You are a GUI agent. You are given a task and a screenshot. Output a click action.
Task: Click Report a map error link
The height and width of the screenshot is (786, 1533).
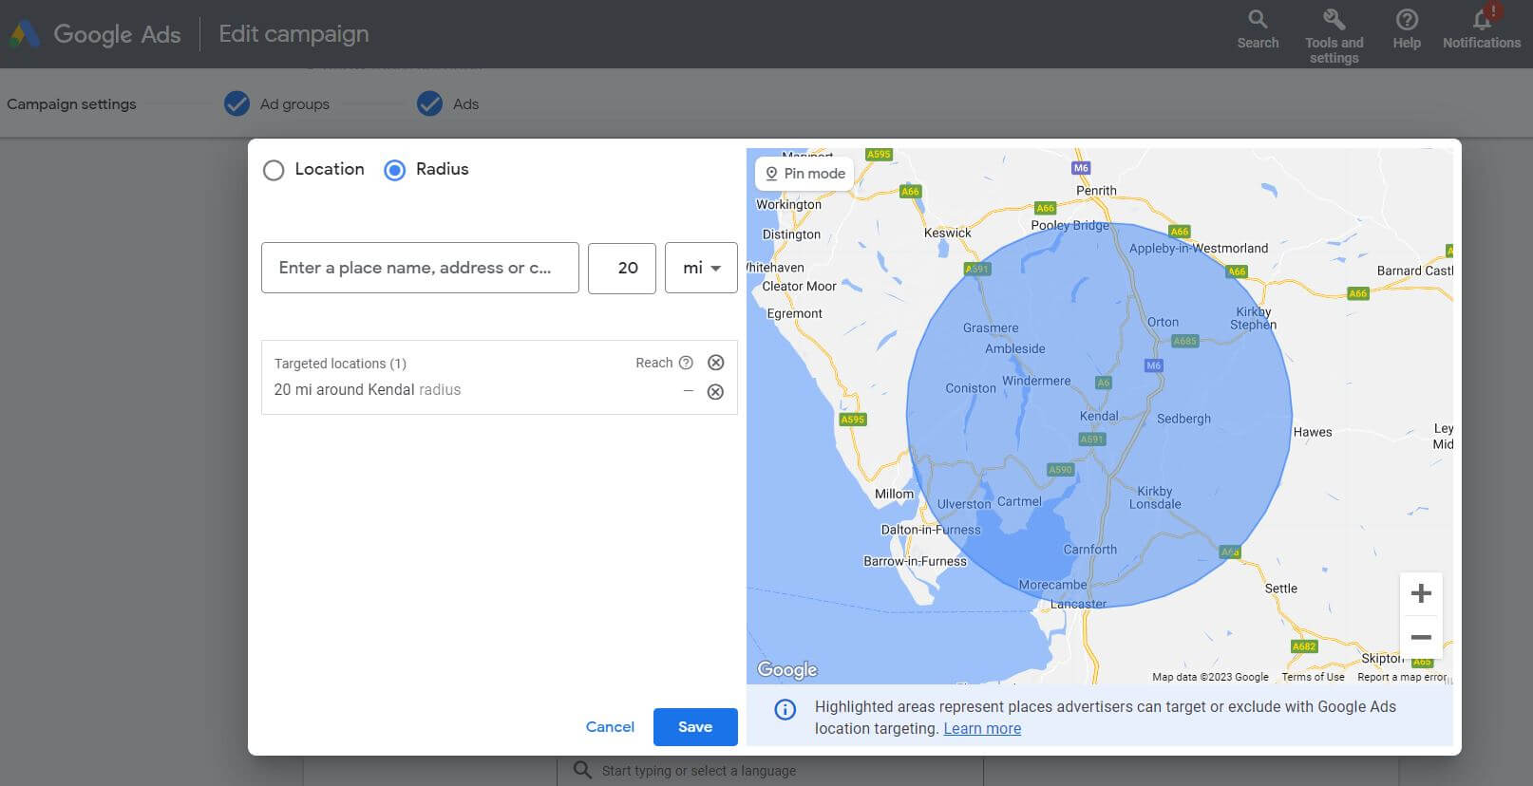(1402, 677)
